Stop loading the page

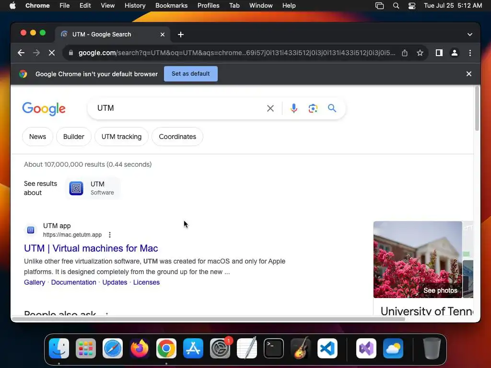click(x=52, y=53)
